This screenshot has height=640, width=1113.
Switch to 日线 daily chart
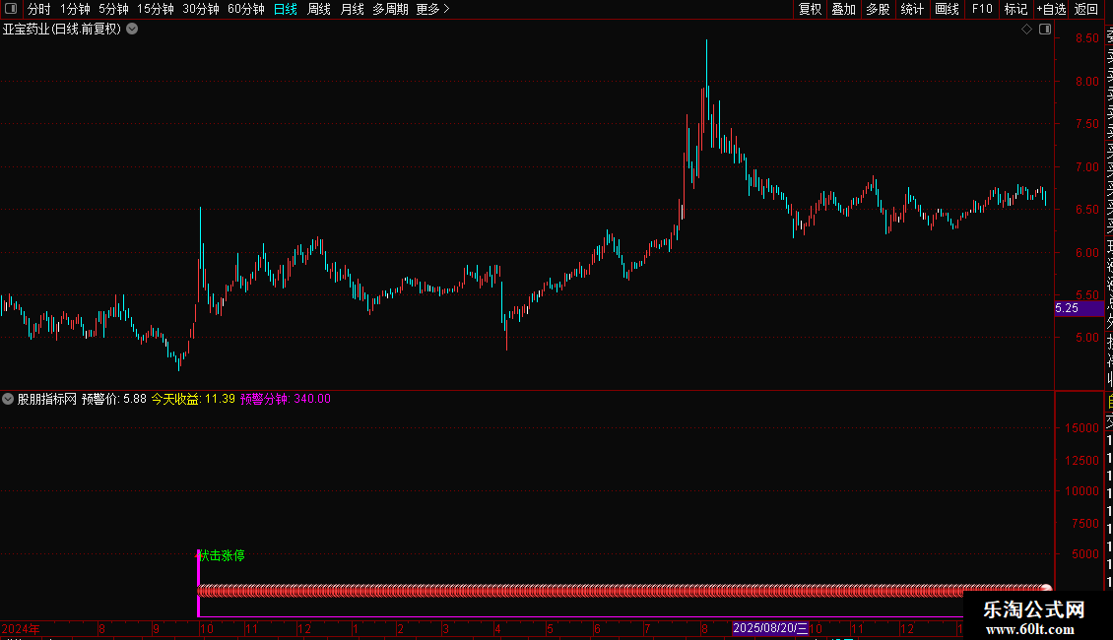pos(286,9)
